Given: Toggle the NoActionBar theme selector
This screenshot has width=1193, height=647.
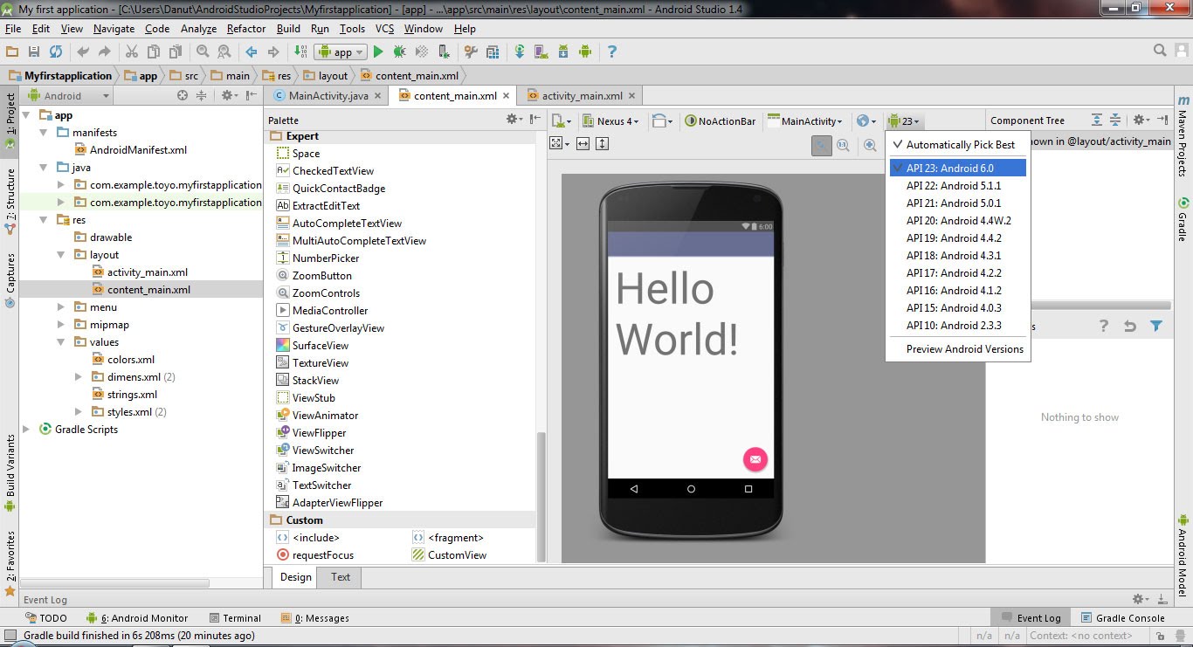Looking at the screenshot, I should click(721, 120).
